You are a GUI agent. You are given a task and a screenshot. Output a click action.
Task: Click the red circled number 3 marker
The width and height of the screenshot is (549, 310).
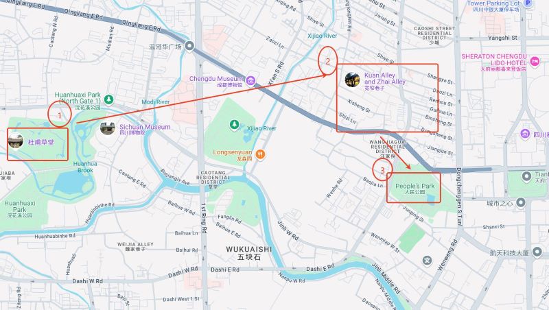coord(382,170)
